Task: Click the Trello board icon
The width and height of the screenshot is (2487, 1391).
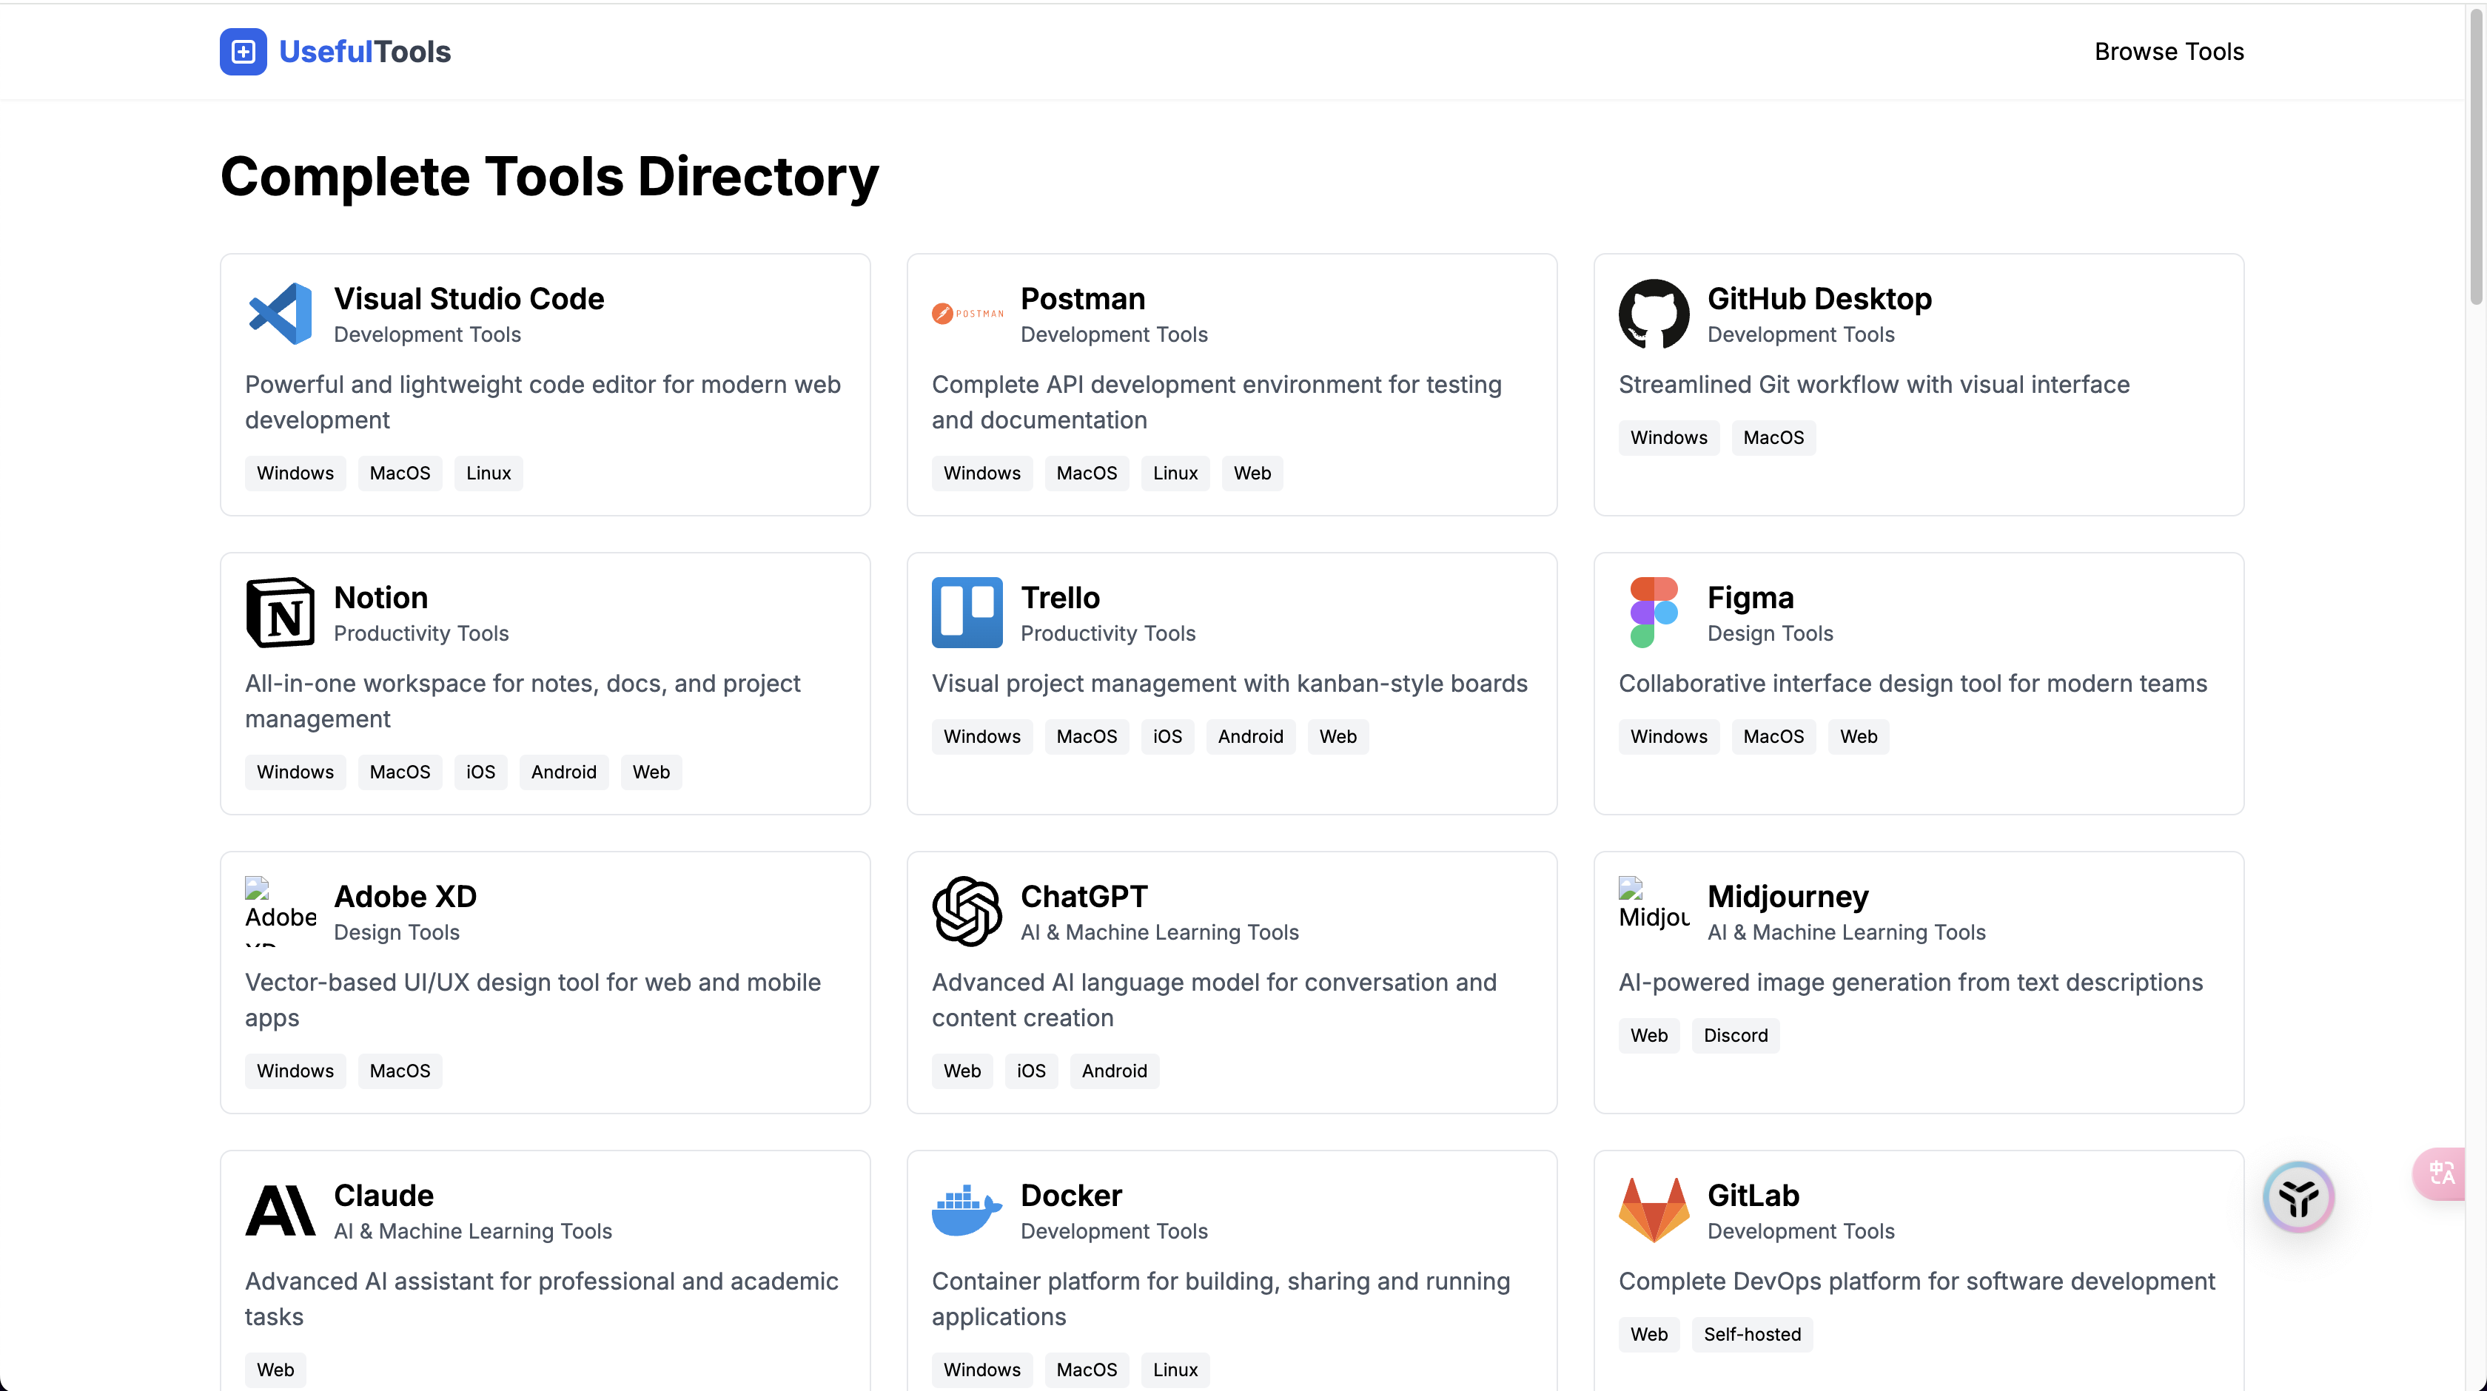Action: [967, 613]
